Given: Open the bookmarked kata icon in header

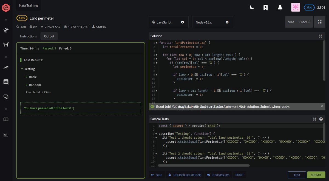Looking at the screenshot, I should click(x=265, y=8).
